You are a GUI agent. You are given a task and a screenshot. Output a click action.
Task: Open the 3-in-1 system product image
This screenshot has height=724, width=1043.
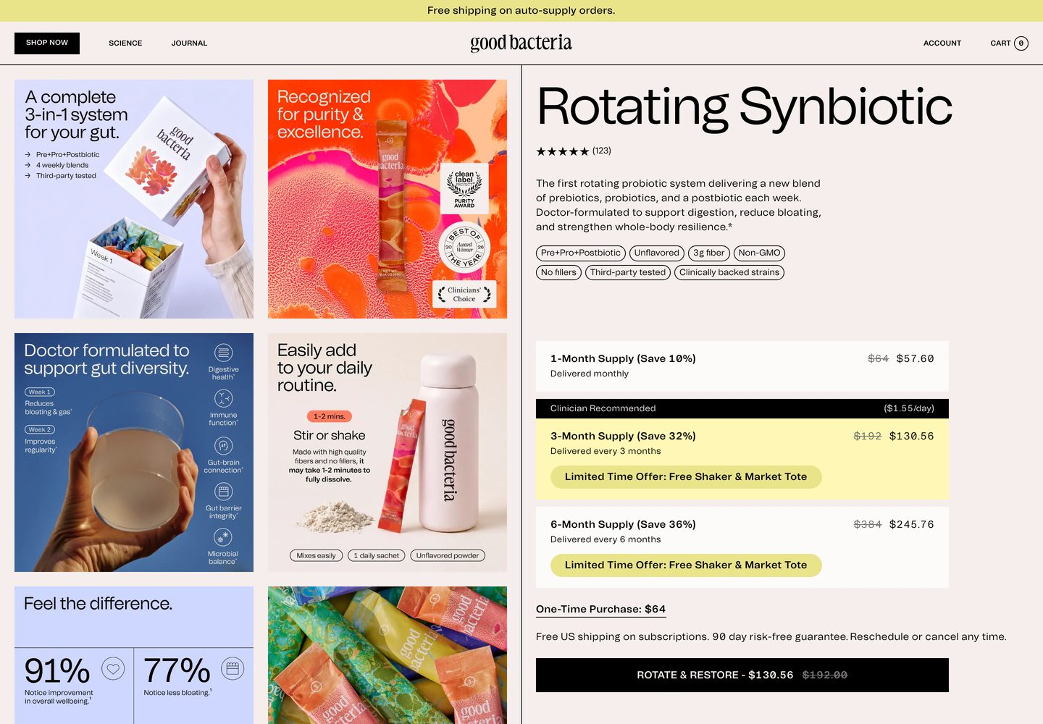point(134,199)
